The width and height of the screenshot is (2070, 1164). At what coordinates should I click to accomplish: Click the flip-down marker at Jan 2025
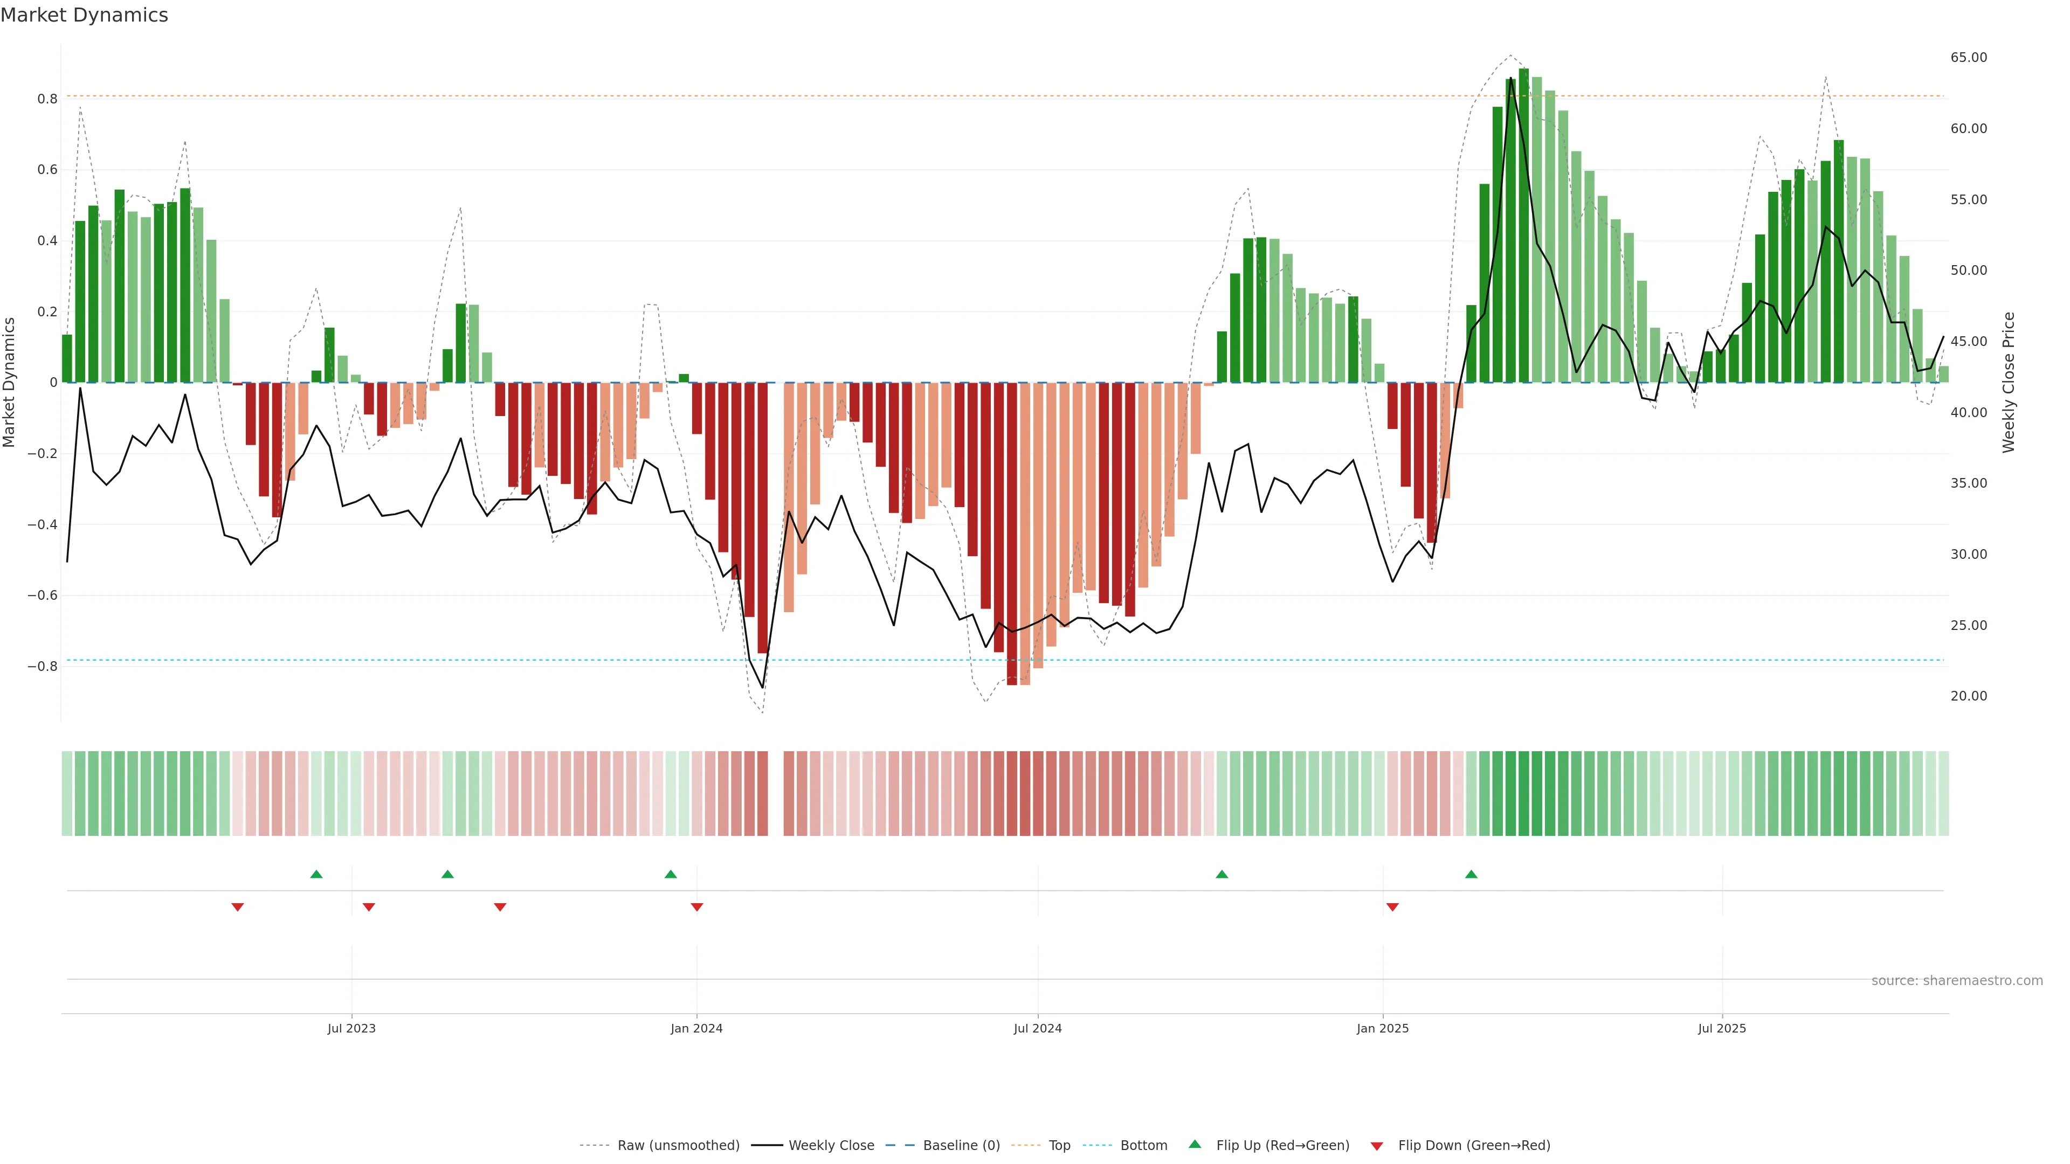tap(1392, 907)
